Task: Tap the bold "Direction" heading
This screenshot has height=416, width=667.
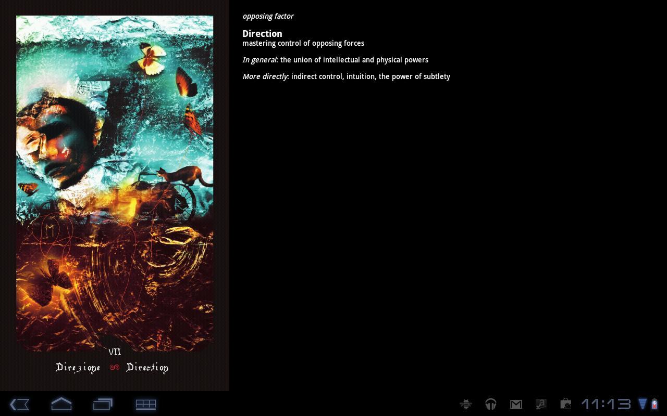Action: click(262, 33)
